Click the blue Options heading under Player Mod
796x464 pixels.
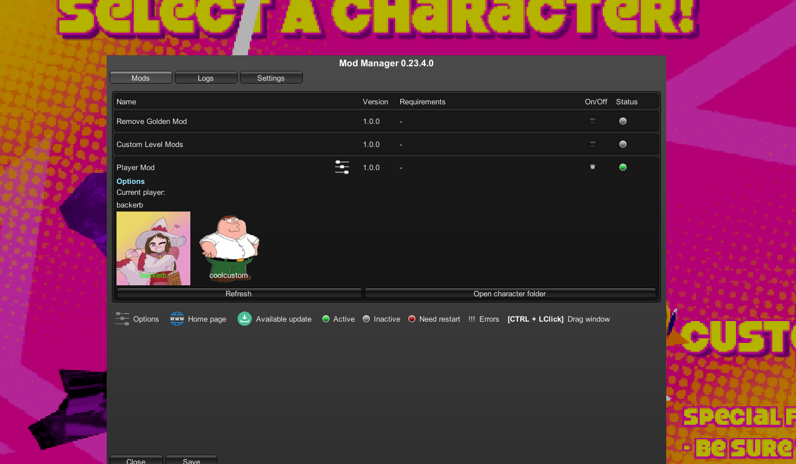(130, 182)
